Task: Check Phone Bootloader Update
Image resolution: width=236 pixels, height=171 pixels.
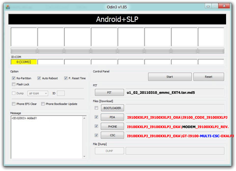Action: [43, 104]
